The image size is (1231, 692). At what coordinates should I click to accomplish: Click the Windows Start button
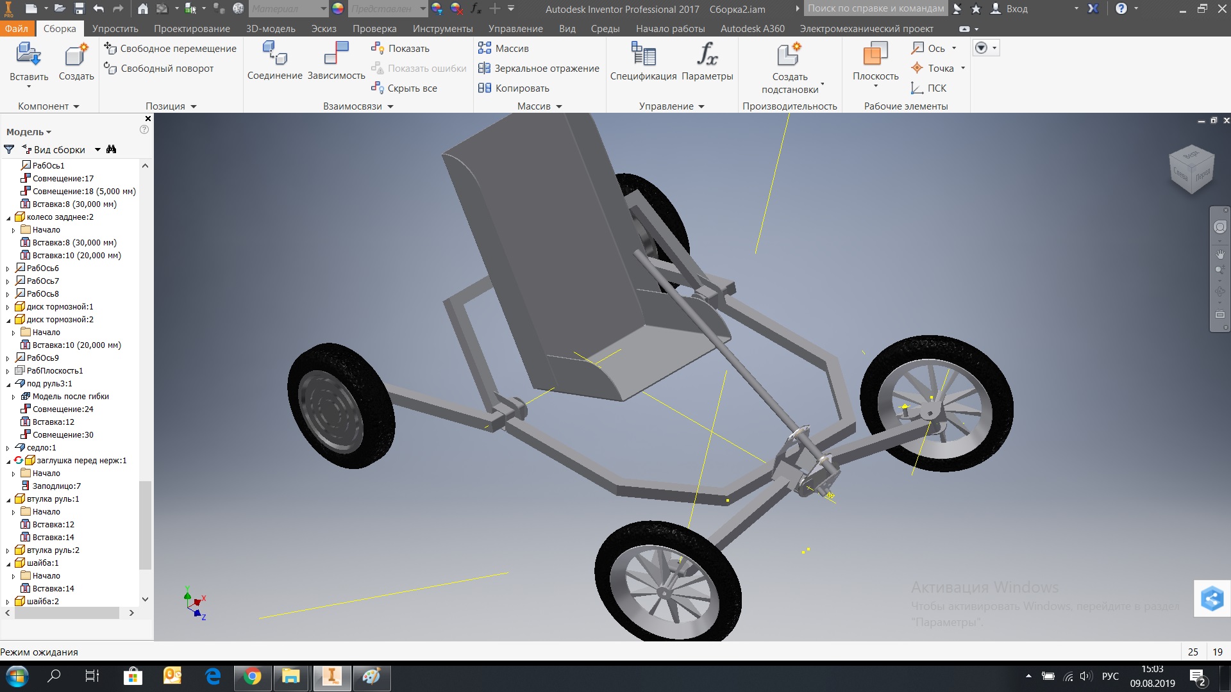tap(17, 677)
